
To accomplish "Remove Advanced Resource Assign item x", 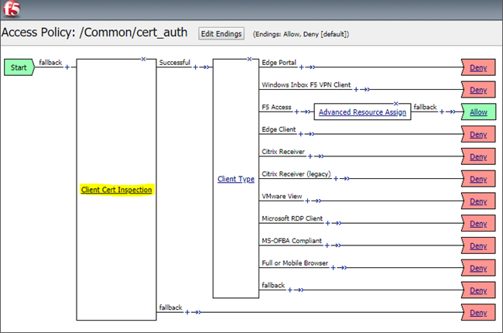I will (x=396, y=104).
